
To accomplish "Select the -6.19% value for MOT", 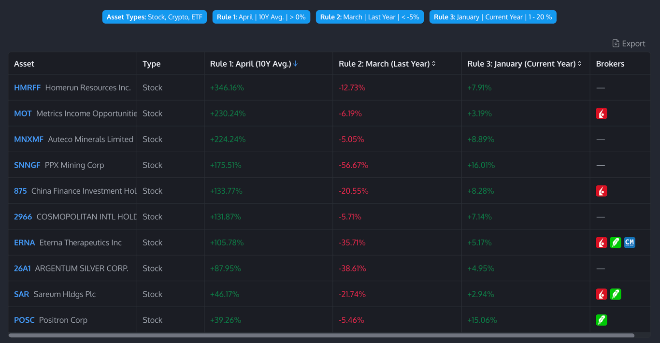I will coord(350,114).
